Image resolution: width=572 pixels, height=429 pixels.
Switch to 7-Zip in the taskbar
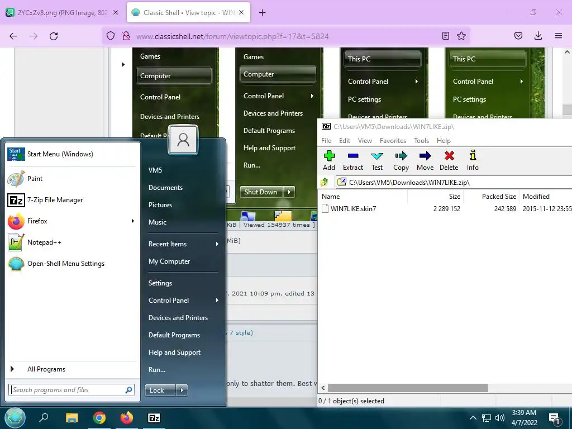pyautogui.click(x=154, y=418)
